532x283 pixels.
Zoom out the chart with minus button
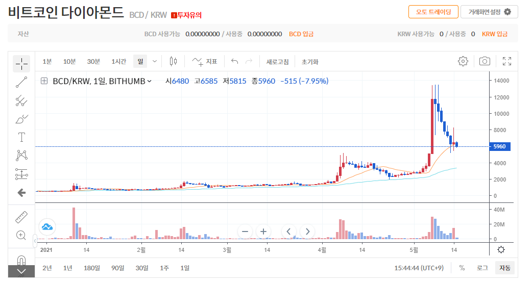pyautogui.click(x=245, y=231)
